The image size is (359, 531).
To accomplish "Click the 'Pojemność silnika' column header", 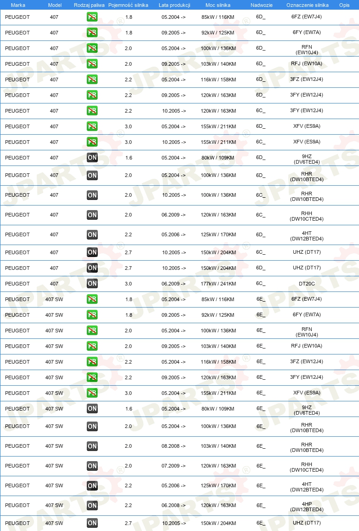I will tap(128, 5).
